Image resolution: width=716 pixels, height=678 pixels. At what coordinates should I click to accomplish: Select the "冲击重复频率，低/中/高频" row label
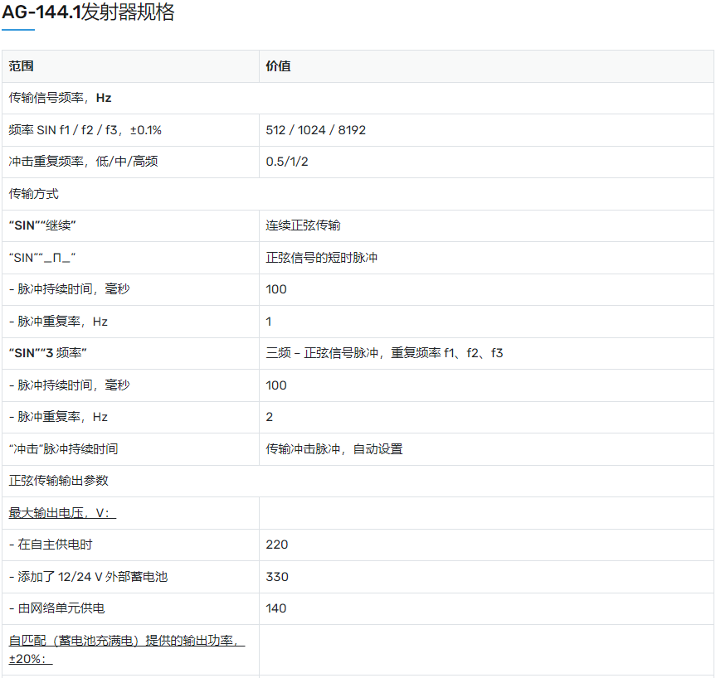tap(83, 162)
